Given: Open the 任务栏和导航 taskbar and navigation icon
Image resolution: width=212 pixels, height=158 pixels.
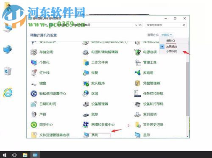Looking at the screenshot, I should point(137,94).
